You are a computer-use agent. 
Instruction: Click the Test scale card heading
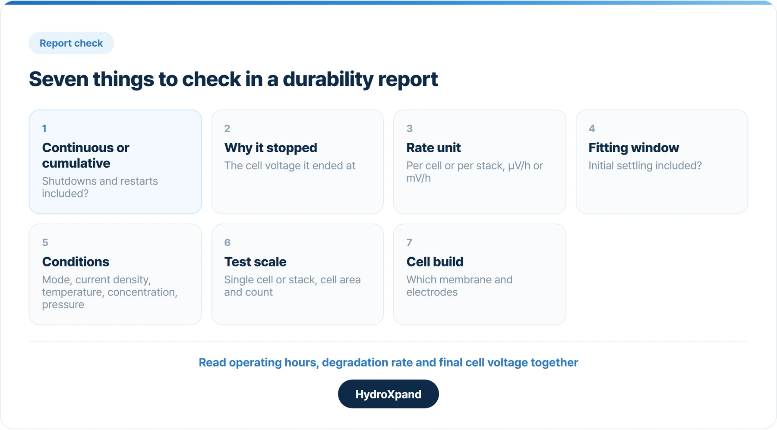[x=255, y=262]
